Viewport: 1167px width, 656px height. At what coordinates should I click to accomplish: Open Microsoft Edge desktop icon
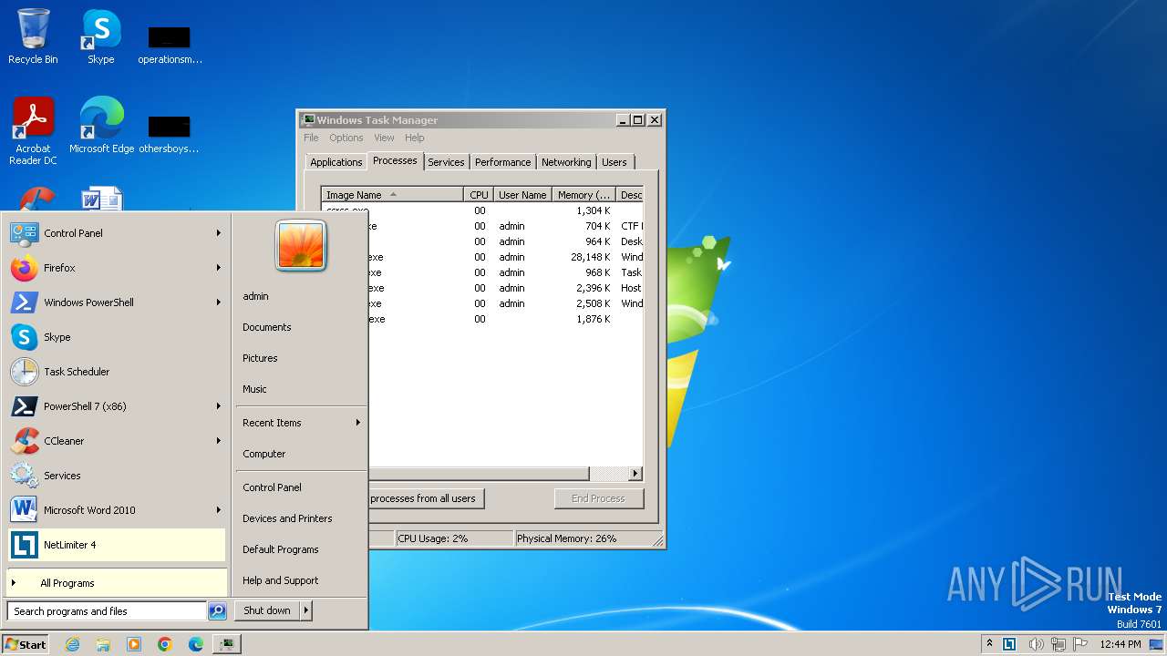[101, 126]
